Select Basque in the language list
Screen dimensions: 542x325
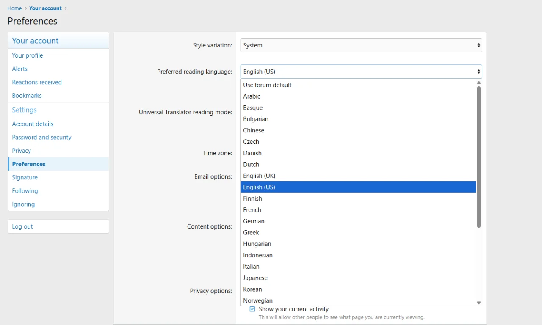[358, 108]
